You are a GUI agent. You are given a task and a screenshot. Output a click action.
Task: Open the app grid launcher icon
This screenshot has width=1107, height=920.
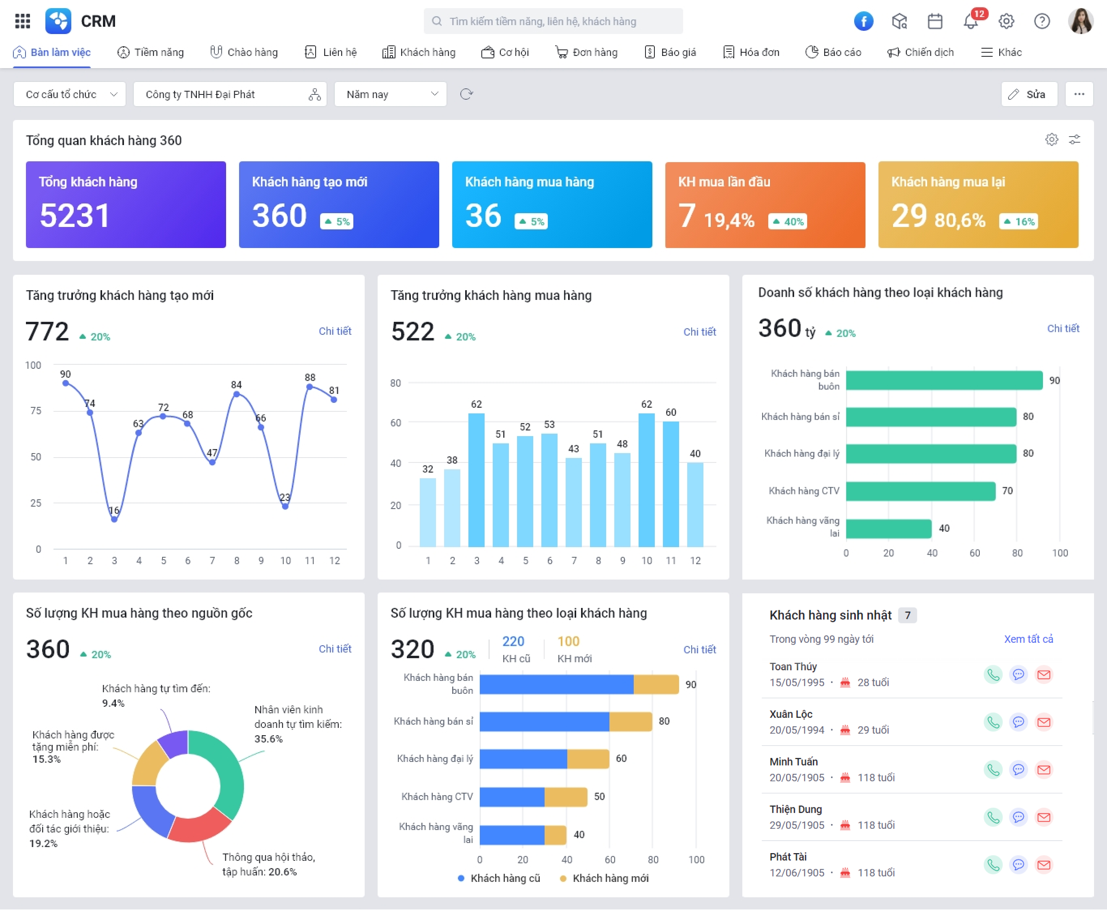click(22, 21)
